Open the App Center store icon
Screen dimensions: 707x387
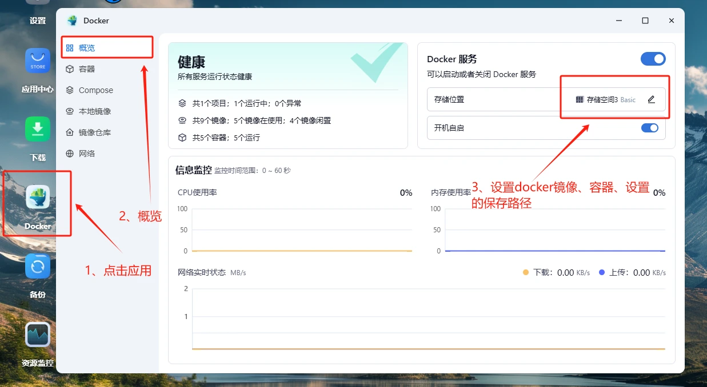click(38, 61)
